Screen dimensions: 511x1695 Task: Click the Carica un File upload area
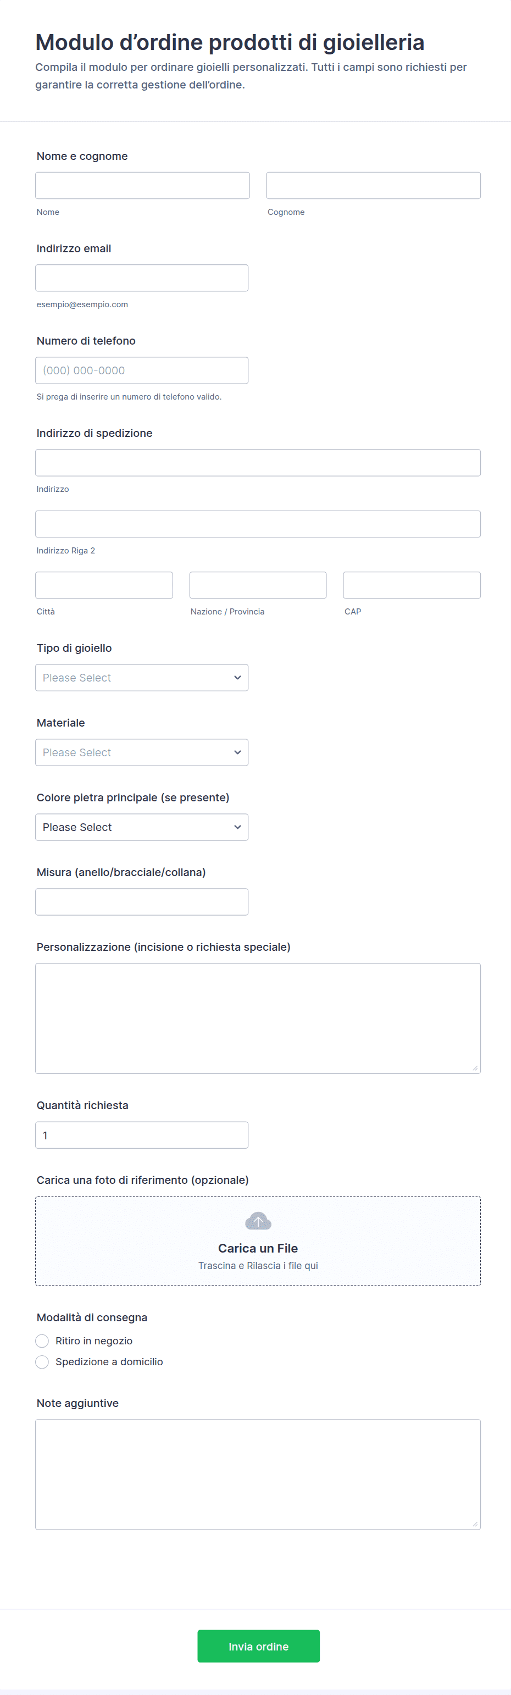click(258, 1248)
